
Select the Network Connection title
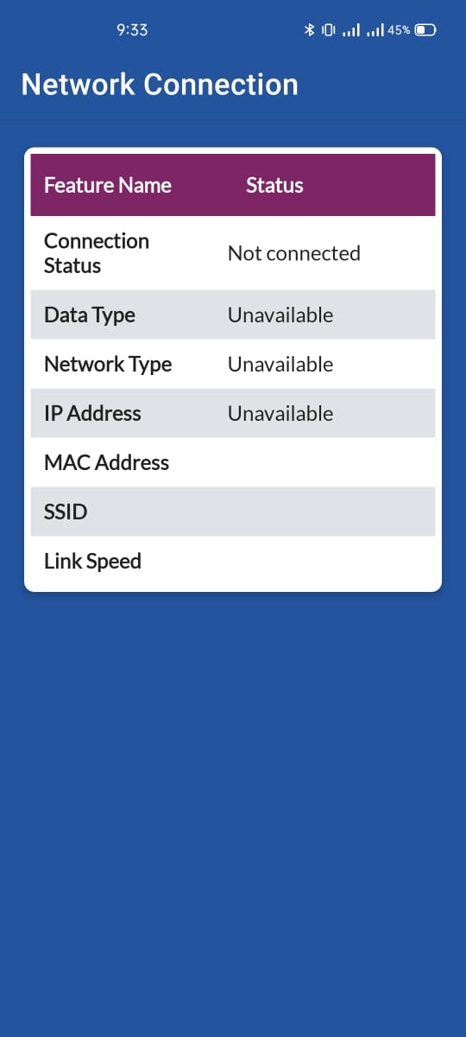160,85
